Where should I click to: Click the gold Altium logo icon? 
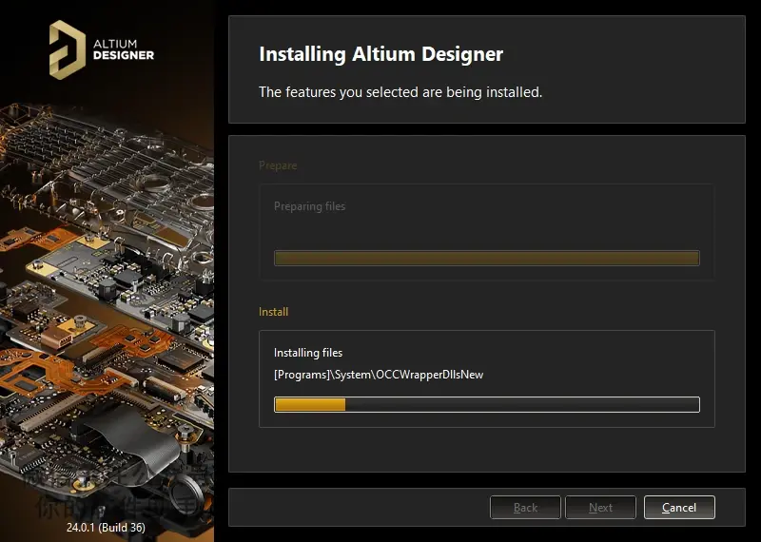click(x=68, y=50)
